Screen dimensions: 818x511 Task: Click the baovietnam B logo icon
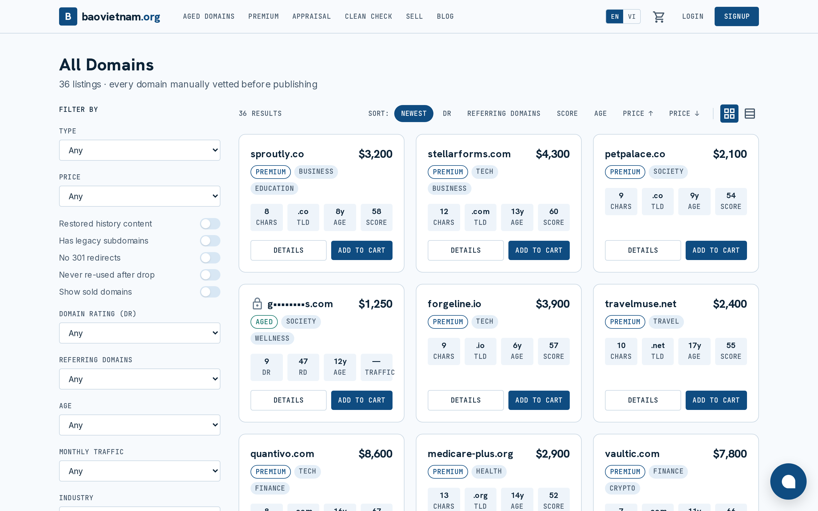tap(68, 16)
